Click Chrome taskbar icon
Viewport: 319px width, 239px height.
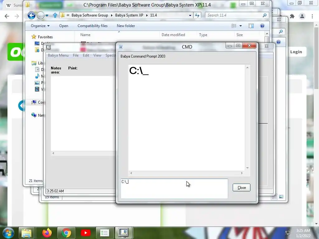[x=66, y=233]
